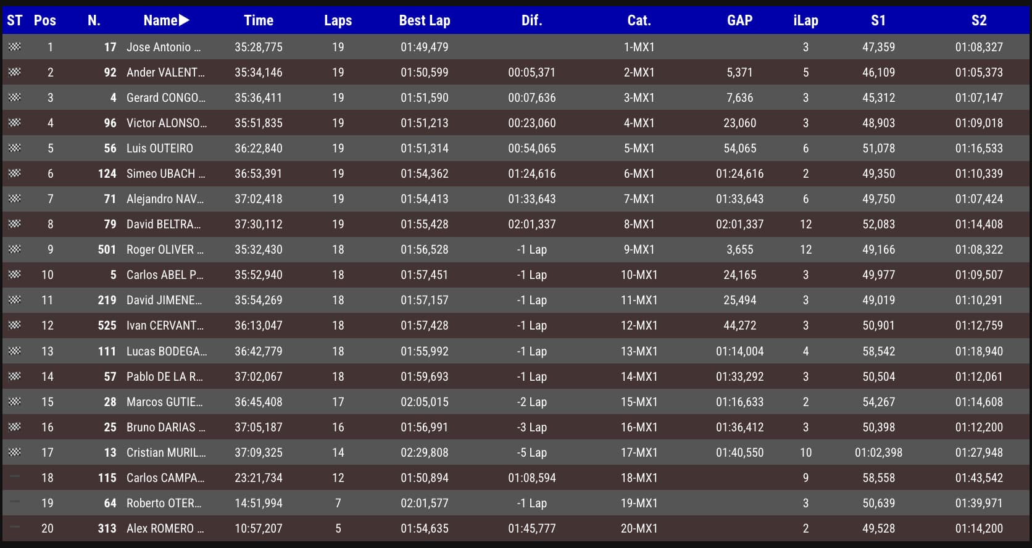1032x548 pixels.
Task: Select Victor ALONSO's best lap 01:51,213
Action: click(424, 123)
